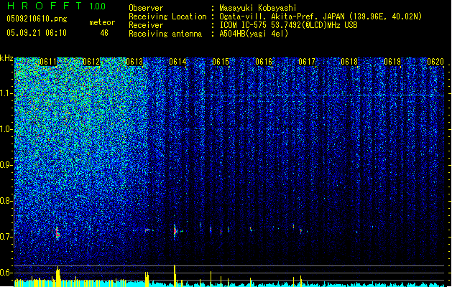Click the Receiving antenna field label
This screenshot has height=287, width=452.
[165, 34]
